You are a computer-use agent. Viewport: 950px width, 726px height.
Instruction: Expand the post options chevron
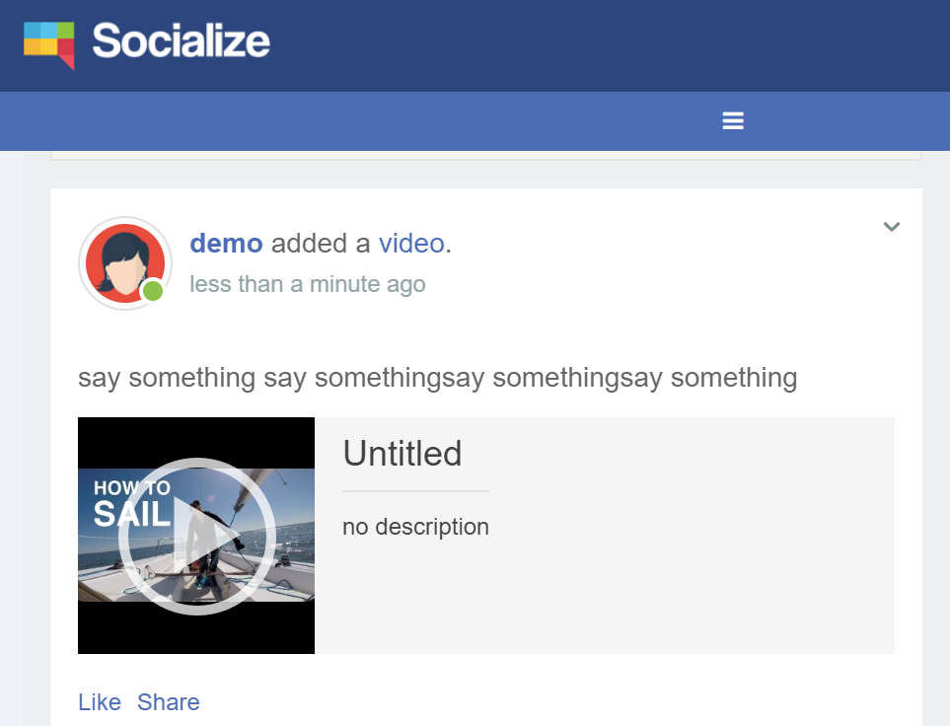coord(891,227)
